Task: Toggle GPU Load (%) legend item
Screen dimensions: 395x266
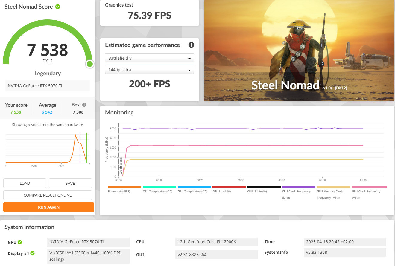Action: (x=229, y=190)
